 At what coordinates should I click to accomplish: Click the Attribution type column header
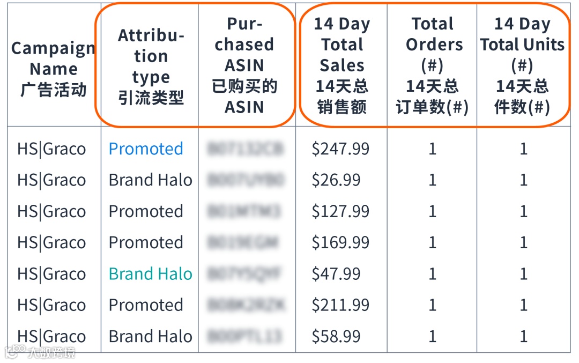151,66
